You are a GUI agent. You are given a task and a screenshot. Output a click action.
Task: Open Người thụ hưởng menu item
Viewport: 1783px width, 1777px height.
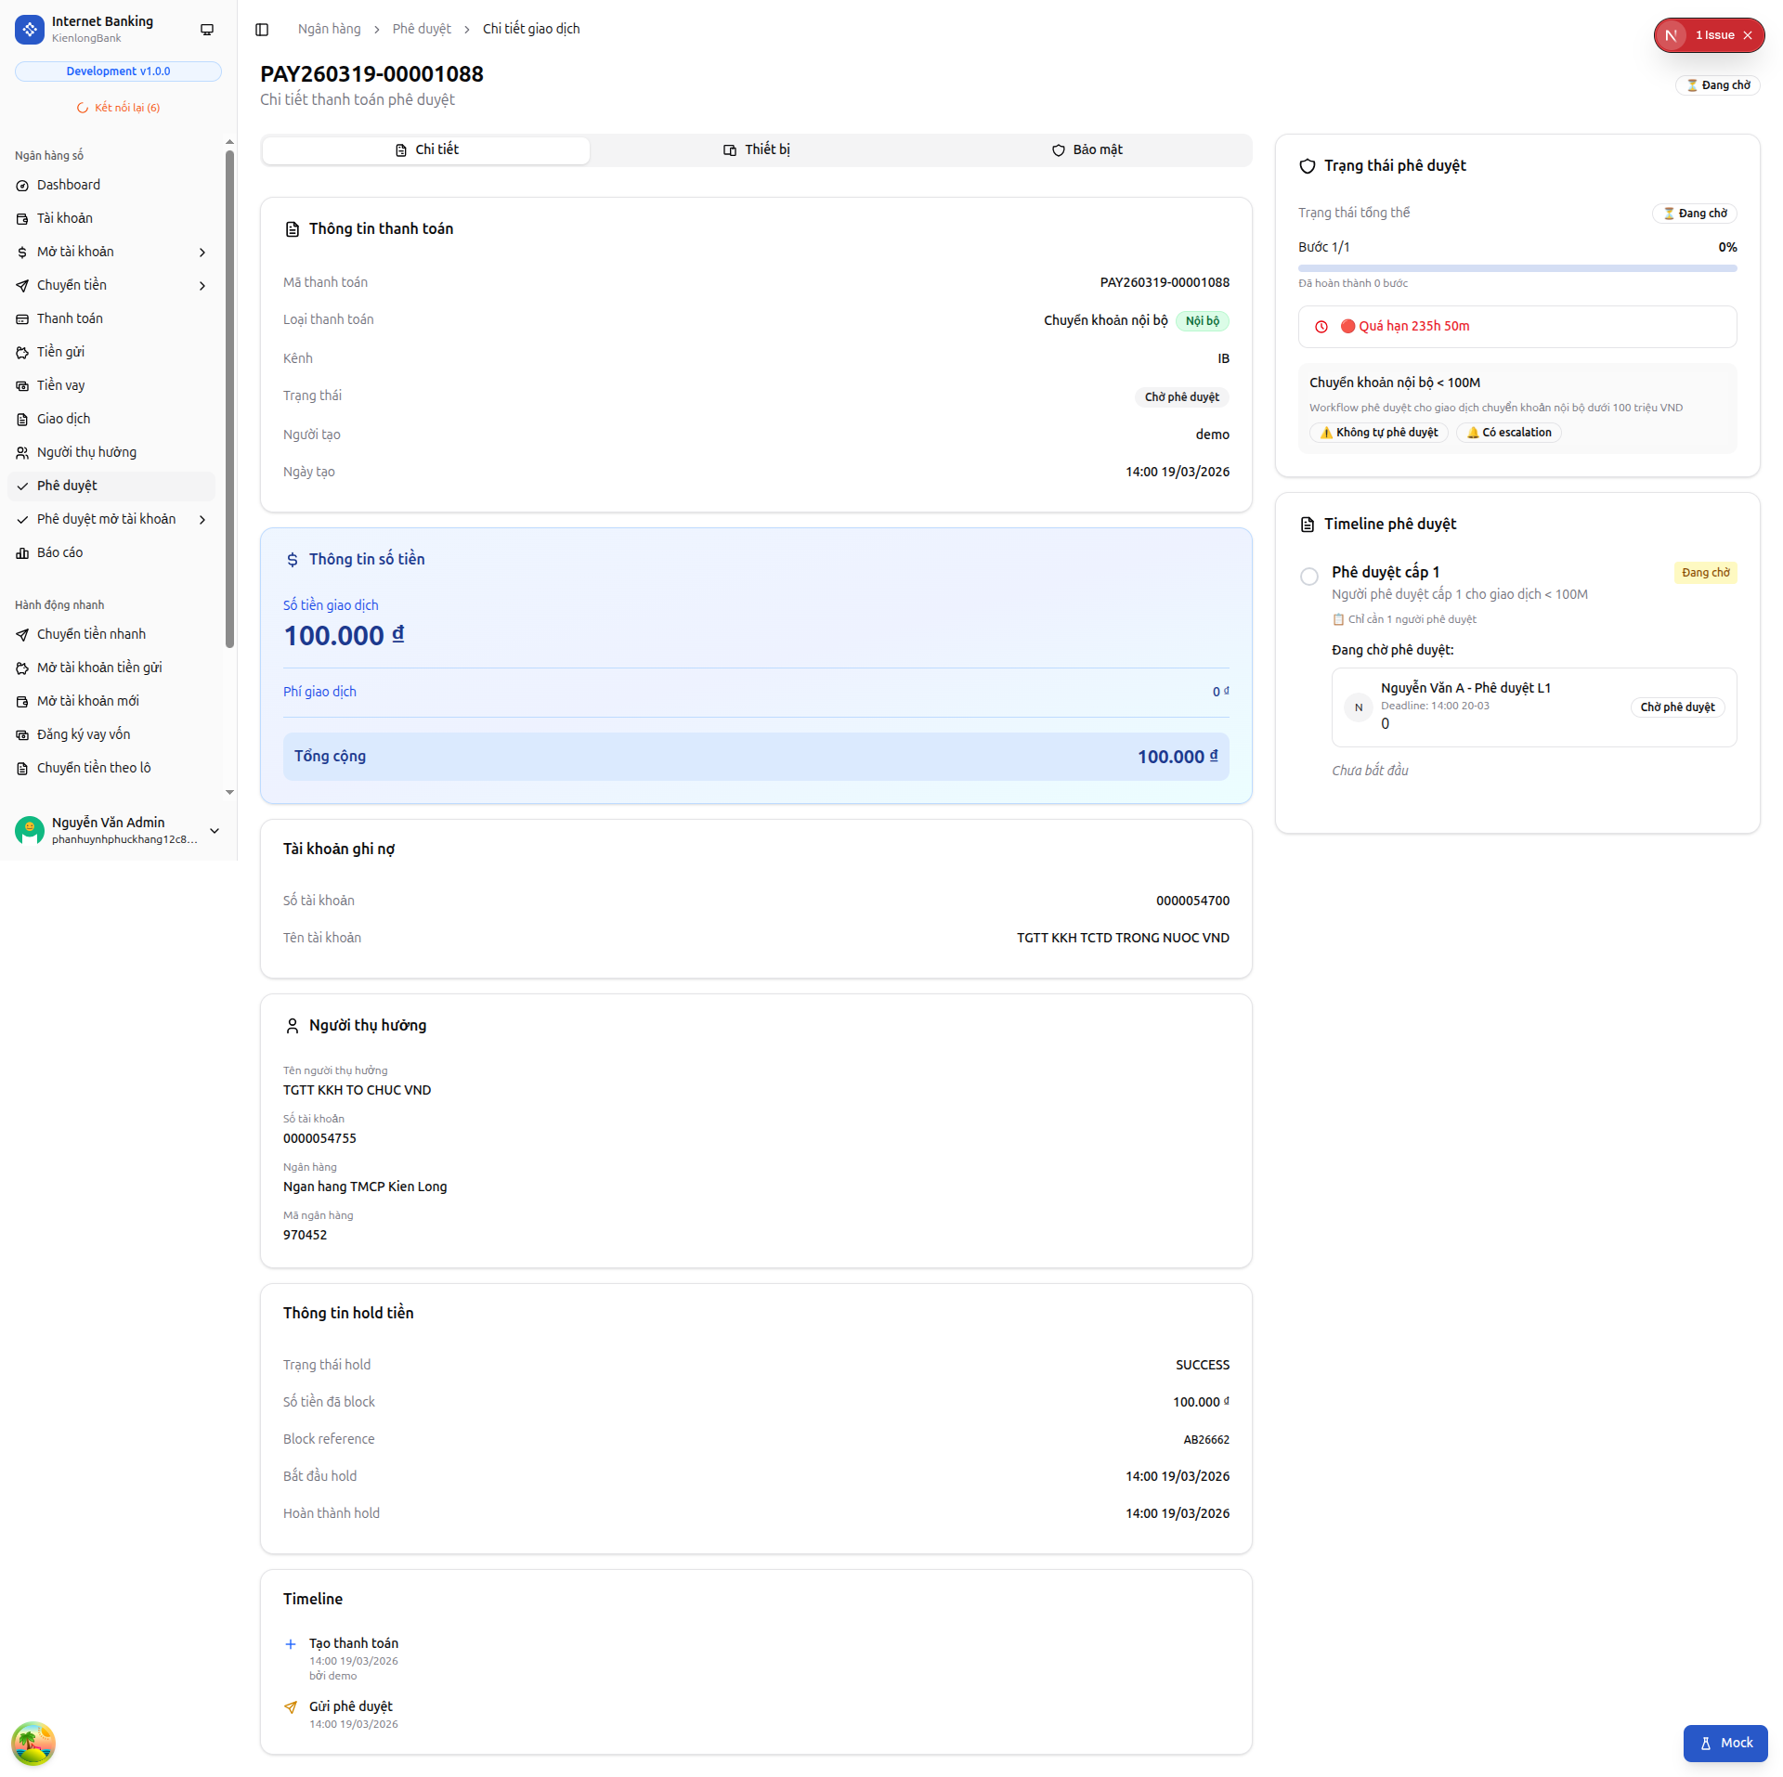click(x=111, y=452)
